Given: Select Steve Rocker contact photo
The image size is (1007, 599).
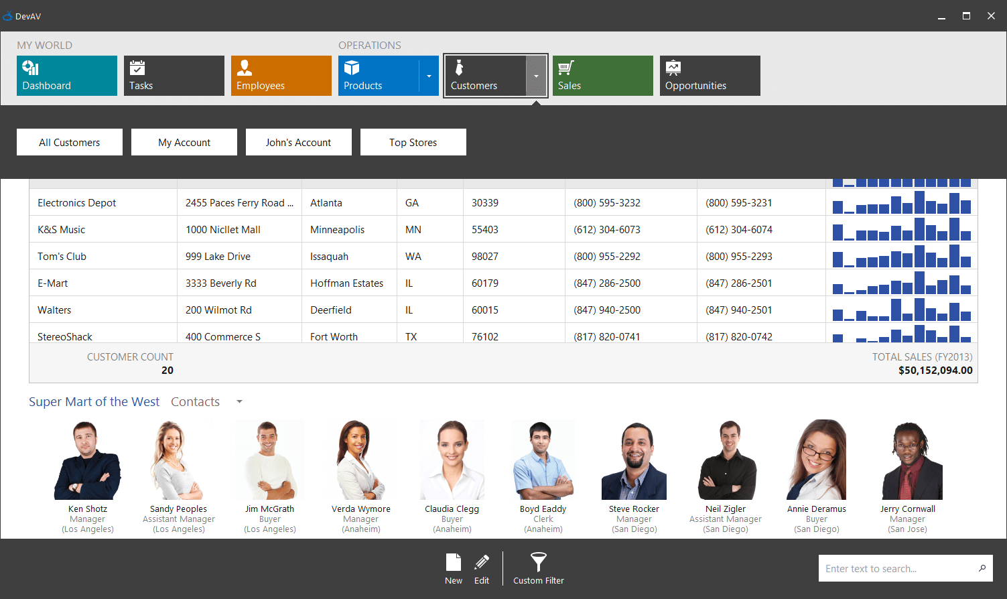Looking at the screenshot, I should (x=634, y=460).
